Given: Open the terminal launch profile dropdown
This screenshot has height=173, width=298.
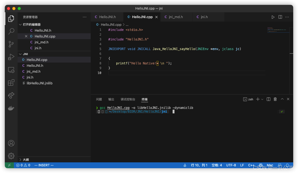Looking at the screenshot, I should (x=262, y=99).
